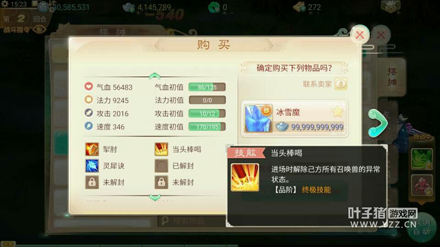Click the first 未解封 locked skill slot
Image resolution: width=440 pixels, height=247 pixels.
click(x=92, y=183)
